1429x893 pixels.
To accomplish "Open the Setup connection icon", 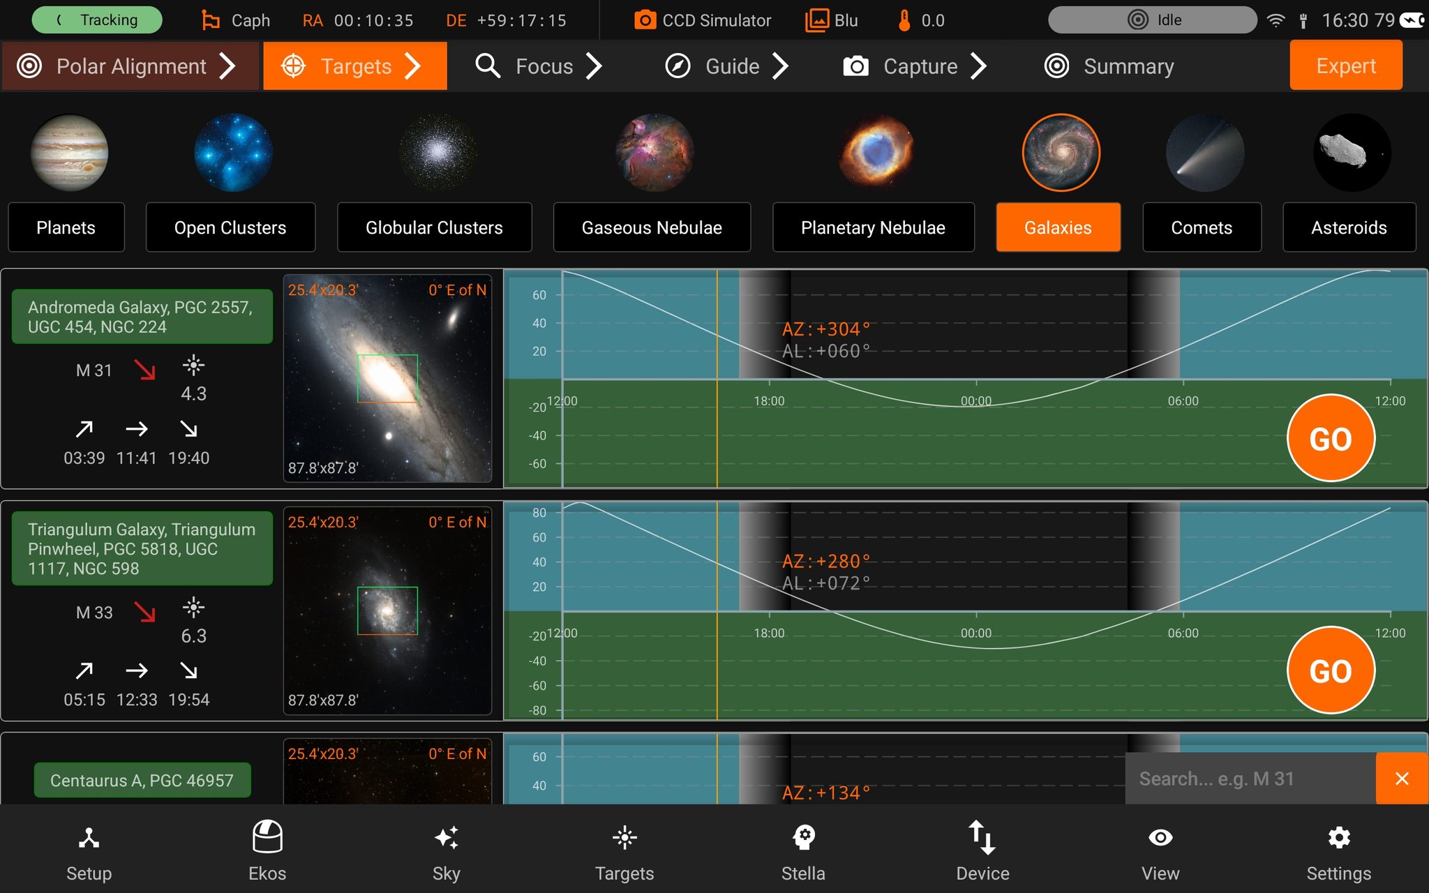I will (89, 837).
